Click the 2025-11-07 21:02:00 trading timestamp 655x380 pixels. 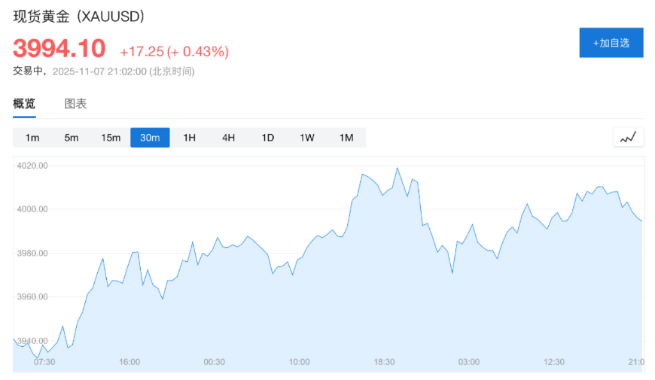click(100, 72)
